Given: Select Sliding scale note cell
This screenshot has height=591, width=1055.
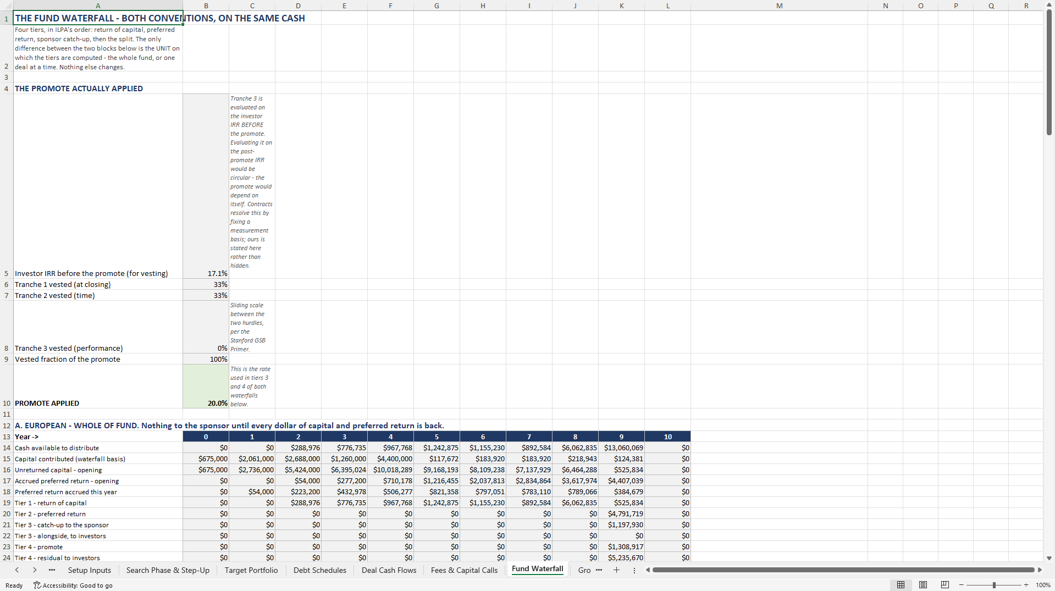Looking at the screenshot, I should click(252, 327).
